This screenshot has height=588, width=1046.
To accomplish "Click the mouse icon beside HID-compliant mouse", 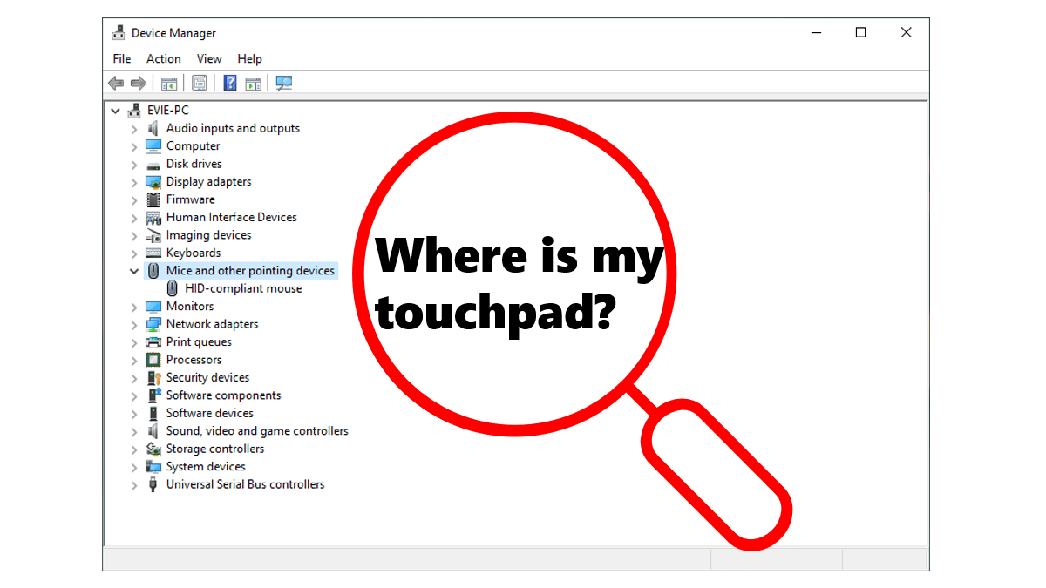I will point(172,288).
